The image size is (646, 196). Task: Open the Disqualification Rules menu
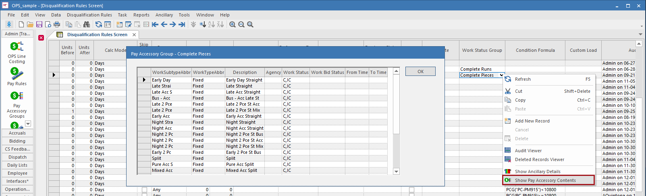[89, 15]
